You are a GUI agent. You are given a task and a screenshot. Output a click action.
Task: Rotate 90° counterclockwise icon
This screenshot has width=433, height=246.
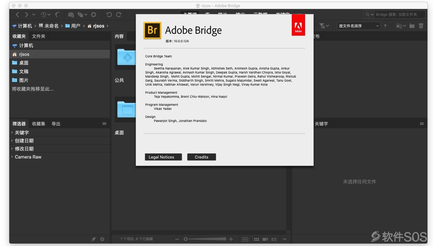pos(109,15)
